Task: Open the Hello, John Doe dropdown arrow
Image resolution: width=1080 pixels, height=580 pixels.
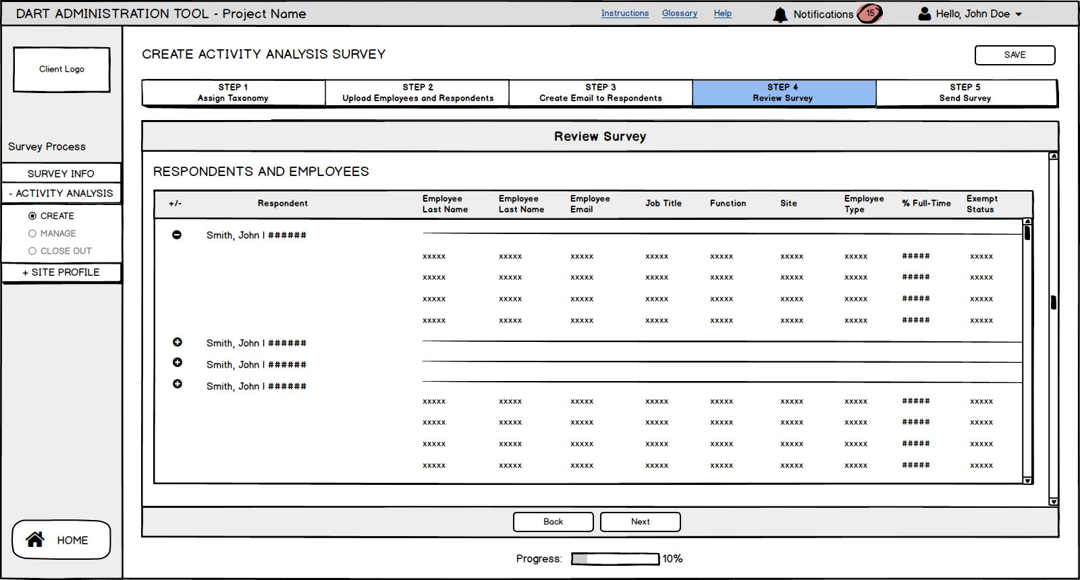Action: (1019, 14)
